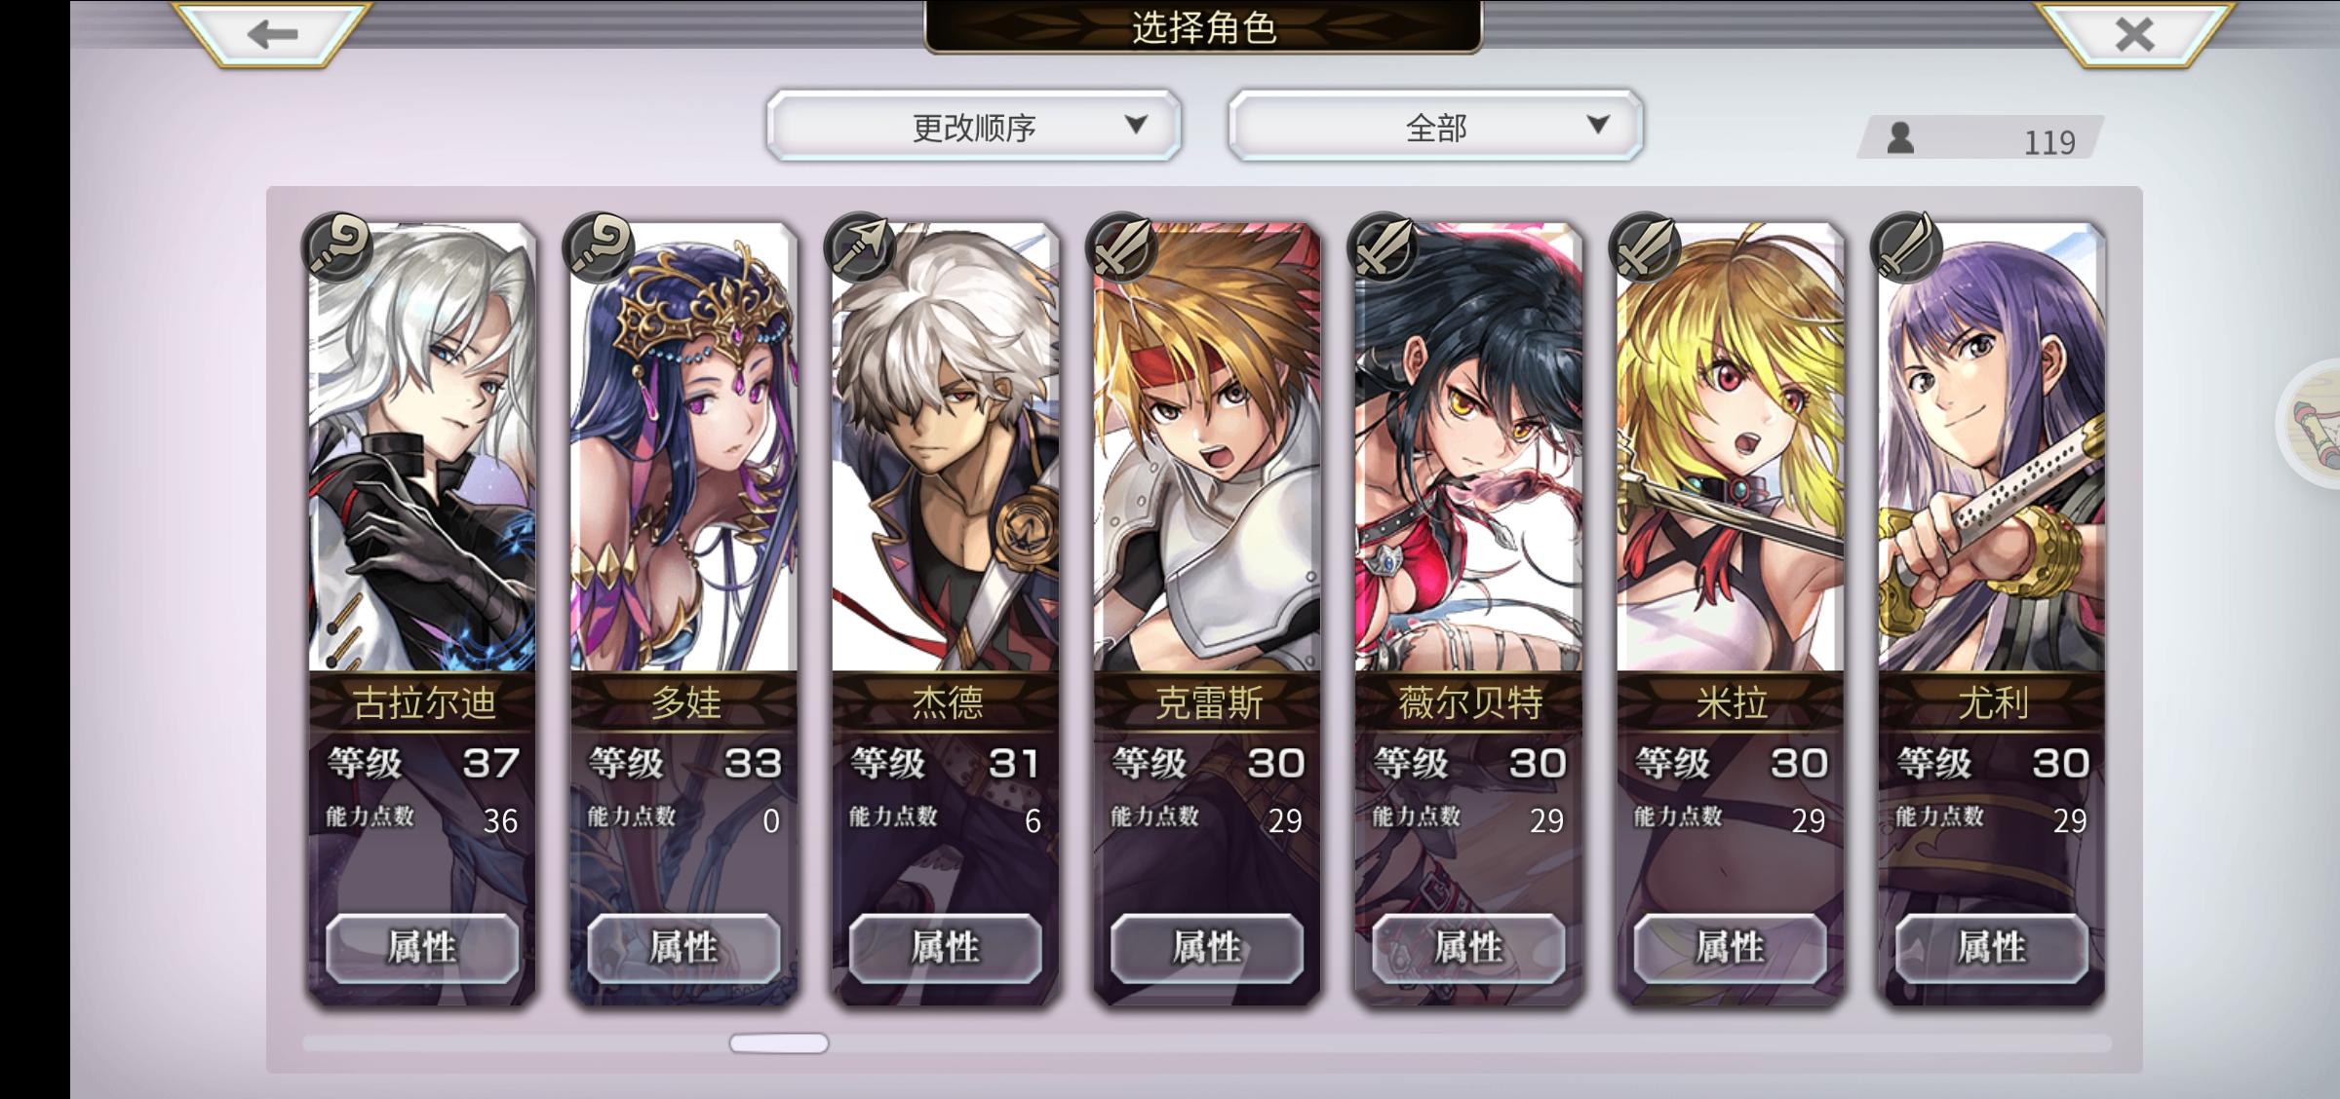The width and height of the screenshot is (2340, 1099).
Task: Click the horizontal scrollbar thumb
Action: click(779, 1043)
